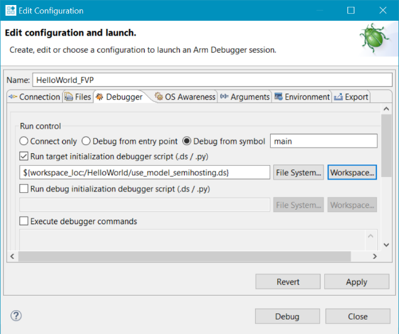Screen dimensions: 399x334
Task: Click the configuration Name input field
Action: pos(211,80)
